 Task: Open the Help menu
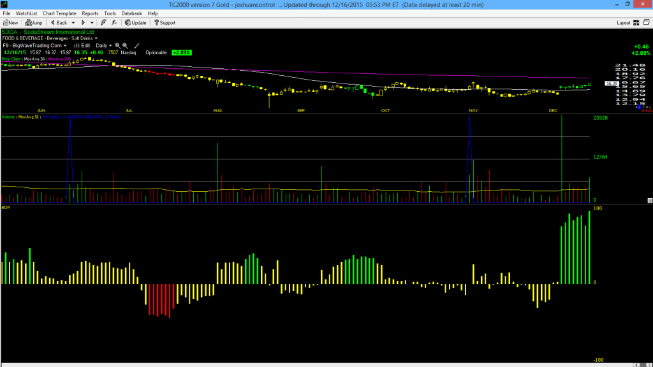coord(153,13)
